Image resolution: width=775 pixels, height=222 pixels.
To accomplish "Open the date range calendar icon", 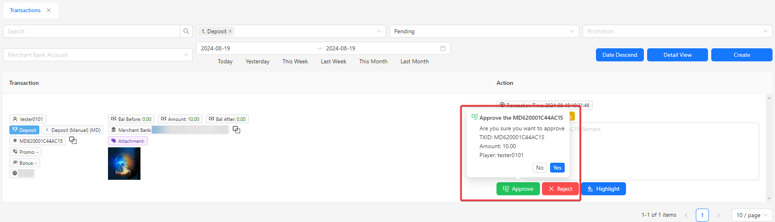I will pyautogui.click(x=443, y=48).
